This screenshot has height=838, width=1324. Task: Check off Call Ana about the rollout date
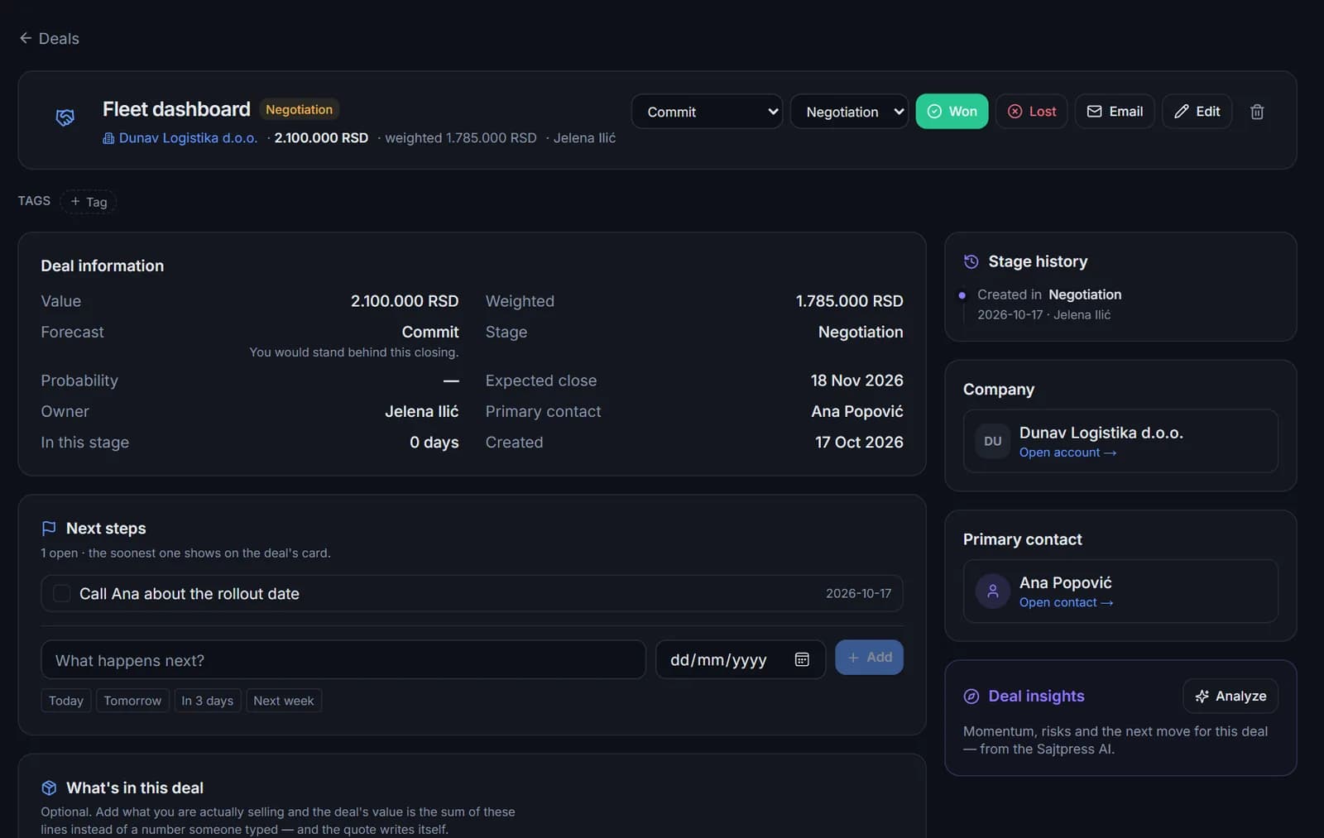point(61,593)
